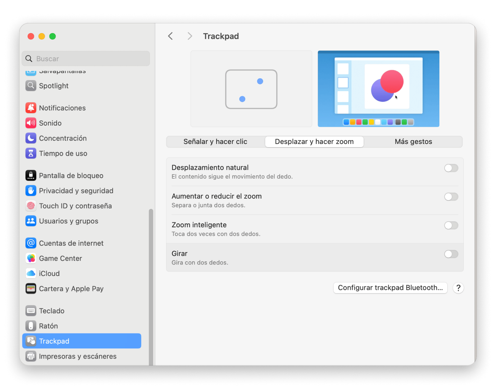Enable Desplazamiento natural toggle

click(451, 168)
